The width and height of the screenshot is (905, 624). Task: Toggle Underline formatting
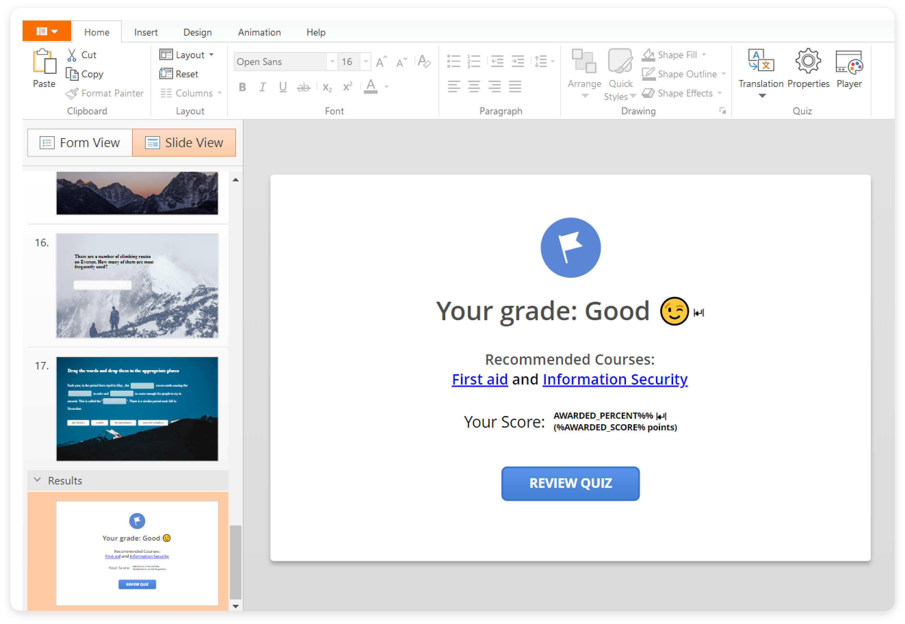[283, 87]
